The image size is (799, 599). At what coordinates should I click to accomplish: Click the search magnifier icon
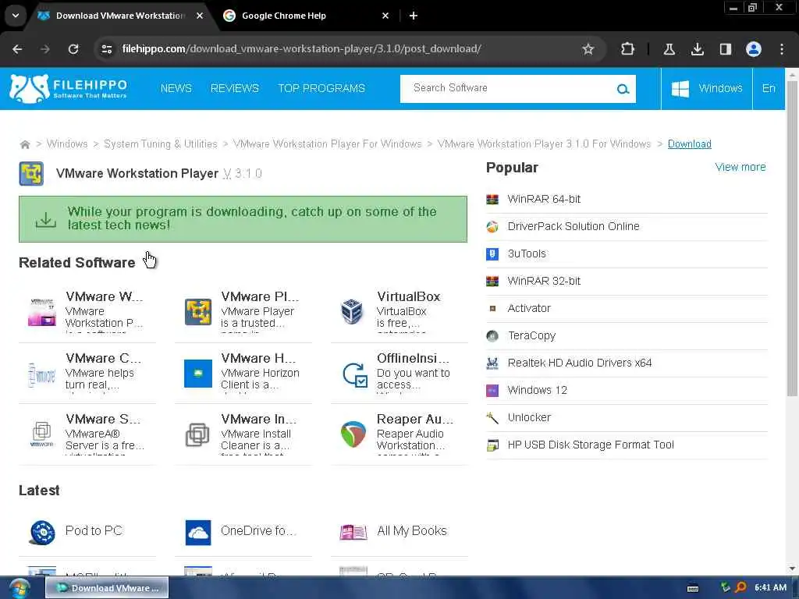pos(622,89)
